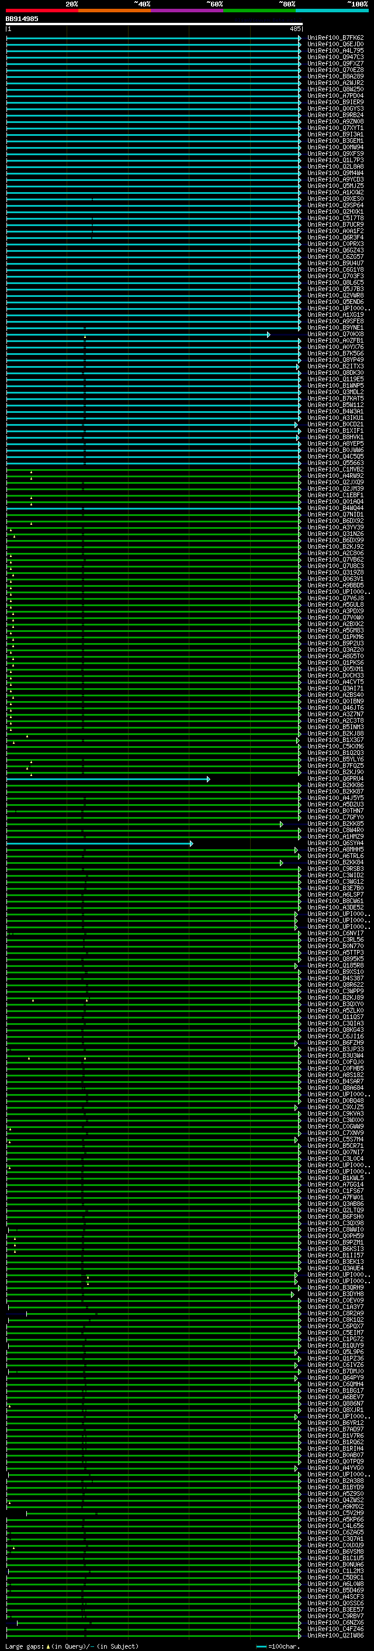Click UniRef100_Q9XFS9 hit label
The width and height of the screenshot is (374, 1651).
coord(335,154)
